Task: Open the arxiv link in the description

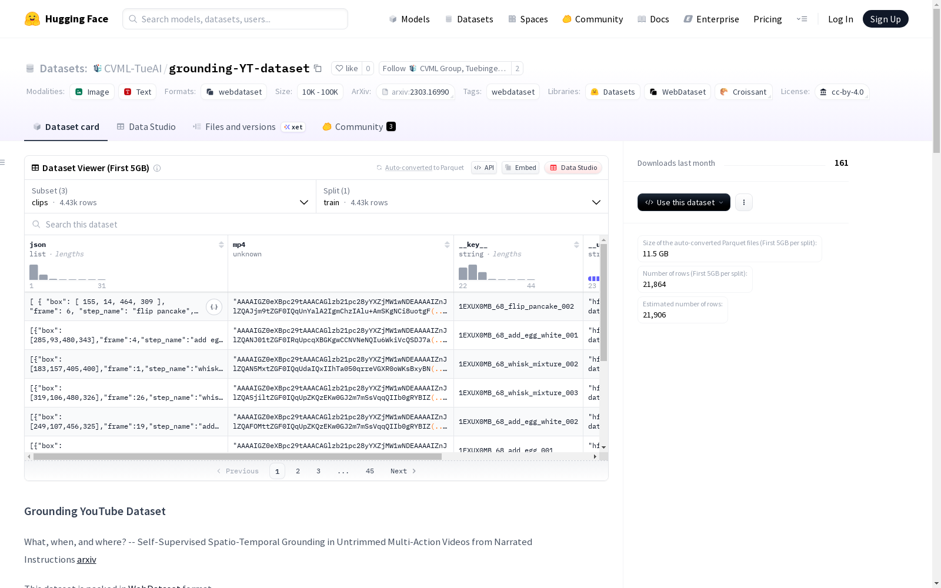Action: tap(86, 559)
